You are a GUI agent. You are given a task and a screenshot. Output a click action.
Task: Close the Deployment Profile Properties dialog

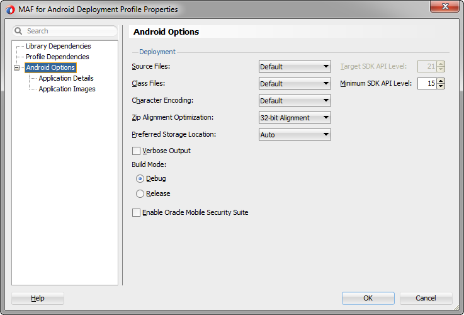(444, 6)
